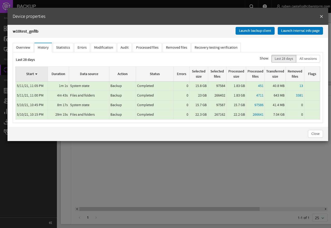Open the ruben.castello user account menu
The image size is (331, 228).
(303, 6)
